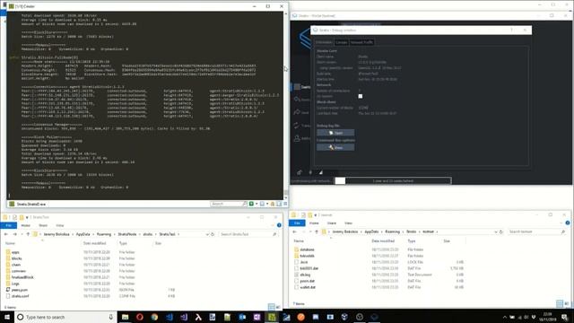This screenshot has height=323, width=574.
Task: Click the taskbar search box
Action: point(65,317)
